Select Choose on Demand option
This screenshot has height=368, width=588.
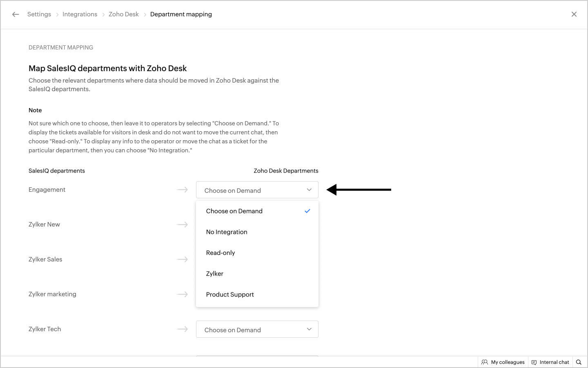pyautogui.click(x=234, y=211)
